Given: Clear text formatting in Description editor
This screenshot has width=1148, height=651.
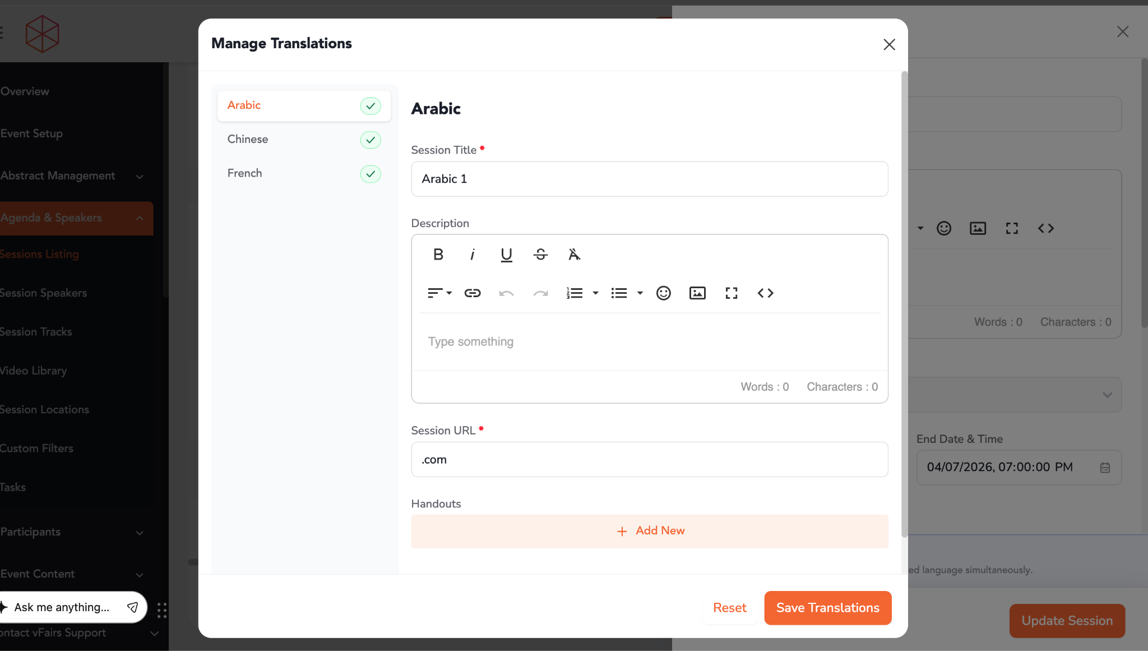Looking at the screenshot, I should tap(574, 255).
